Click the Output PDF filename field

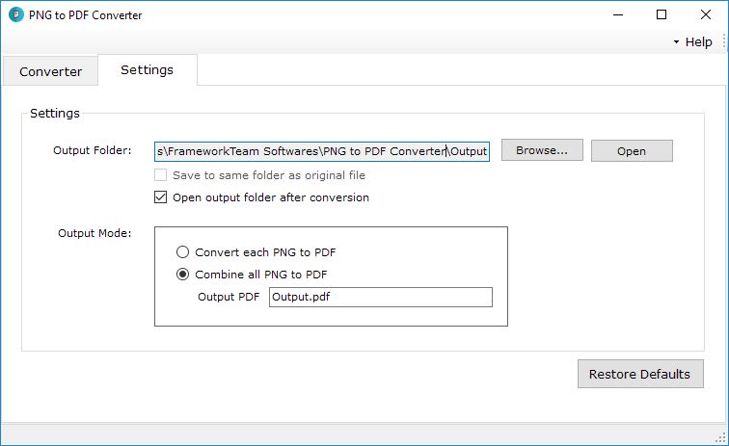(x=381, y=298)
